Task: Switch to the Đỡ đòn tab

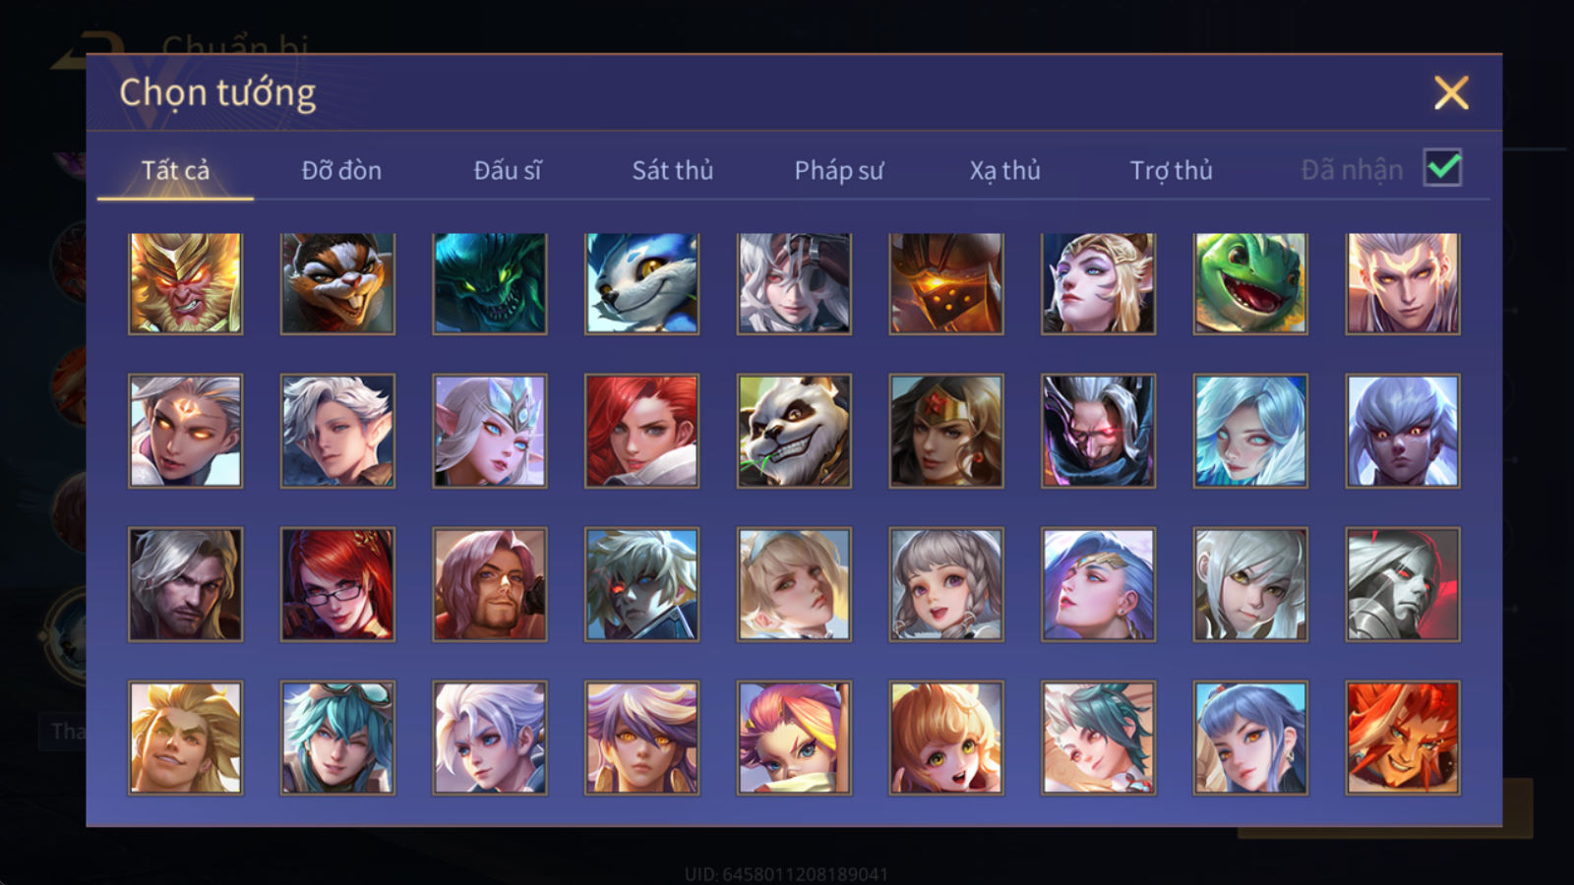Action: 341,170
